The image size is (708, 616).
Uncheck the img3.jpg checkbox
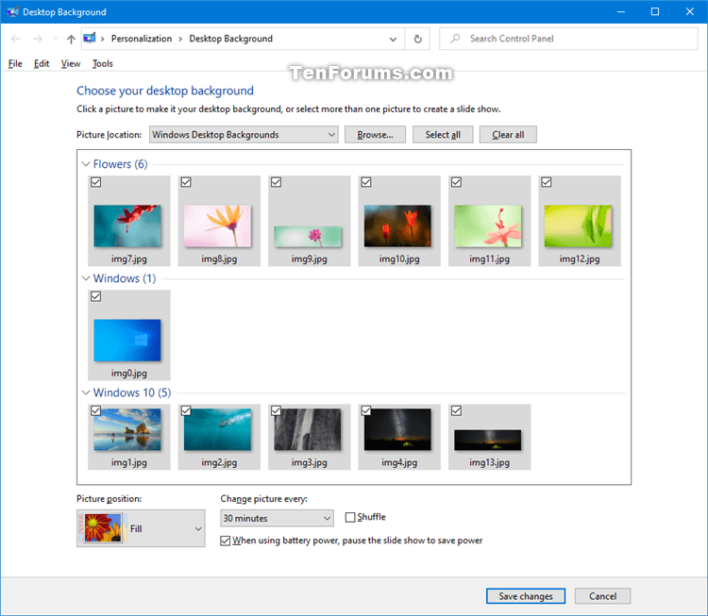276,410
